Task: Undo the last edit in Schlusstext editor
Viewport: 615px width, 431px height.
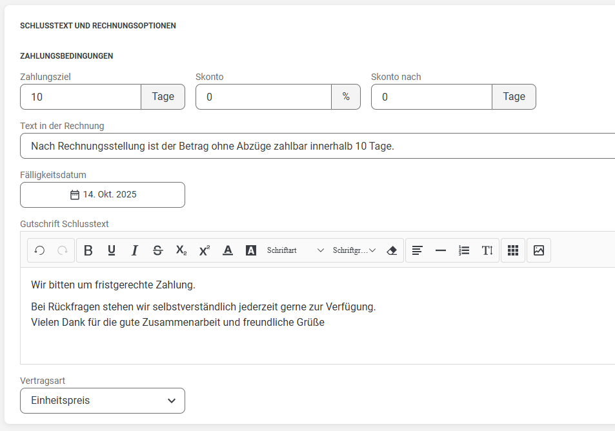Action: coord(39,250)
